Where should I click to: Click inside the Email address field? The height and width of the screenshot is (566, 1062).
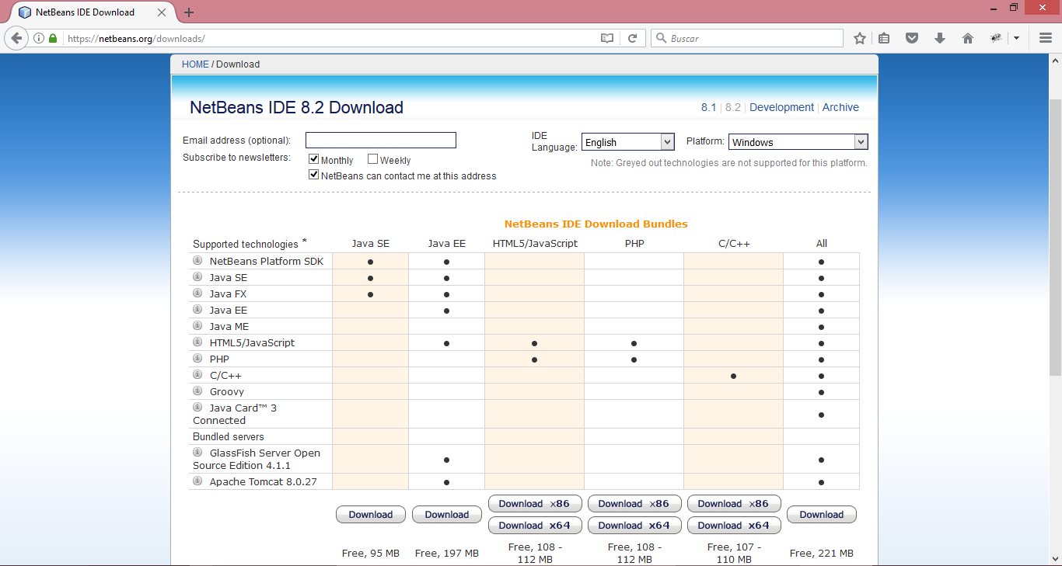tap(380, 140)
